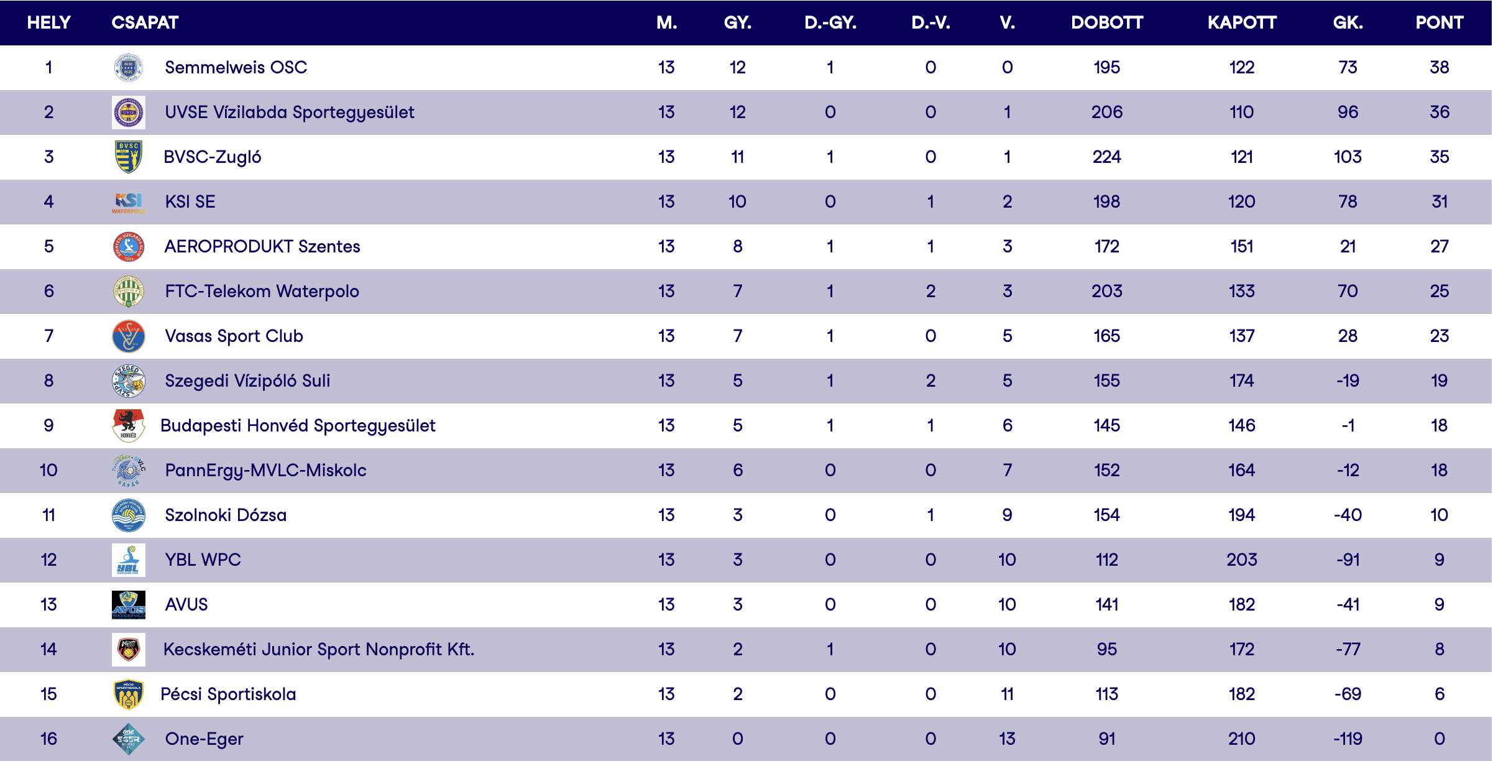1493x761 pixels.
Task: Click the UVSE Vízilabda club crest
Action: coord(129,113)
